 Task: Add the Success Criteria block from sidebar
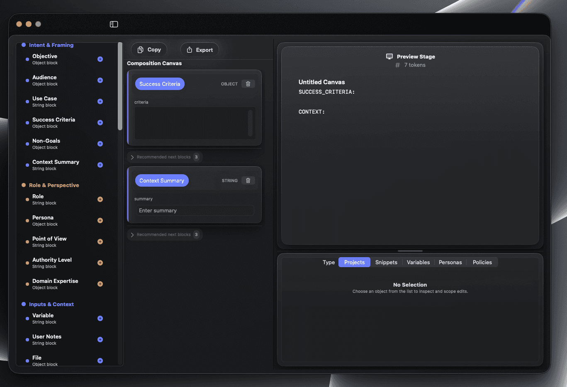coord(100,123)
